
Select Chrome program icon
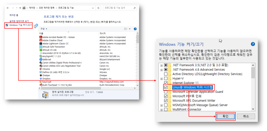click(41, 69)
